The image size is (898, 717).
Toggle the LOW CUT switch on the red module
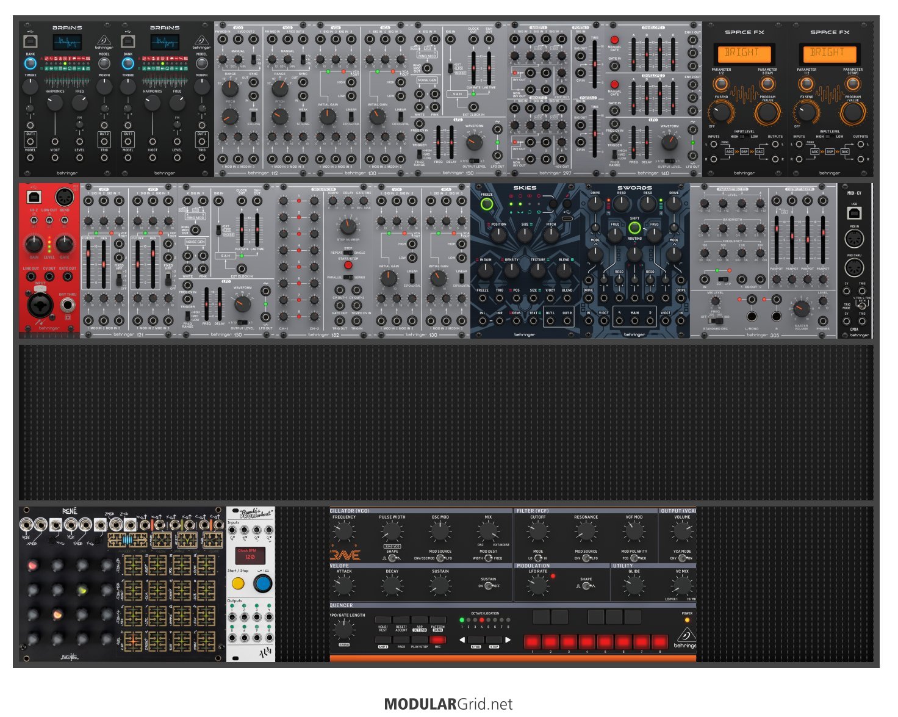[49, 220]
